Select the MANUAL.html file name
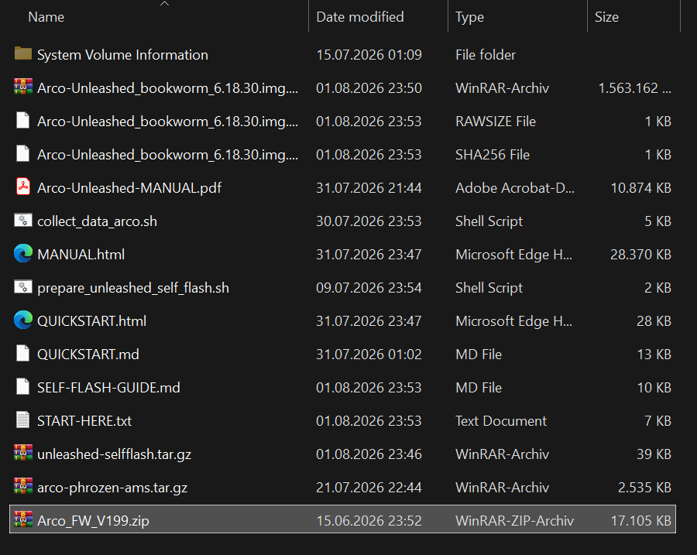 pyautogui.click(x=81, y=255)
